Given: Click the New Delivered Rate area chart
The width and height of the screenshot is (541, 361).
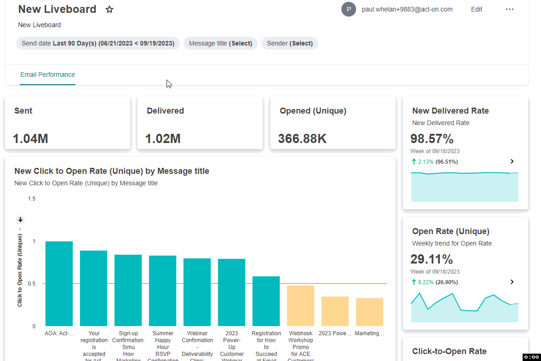Looking at the screenshot, I should tap(465, 187).
